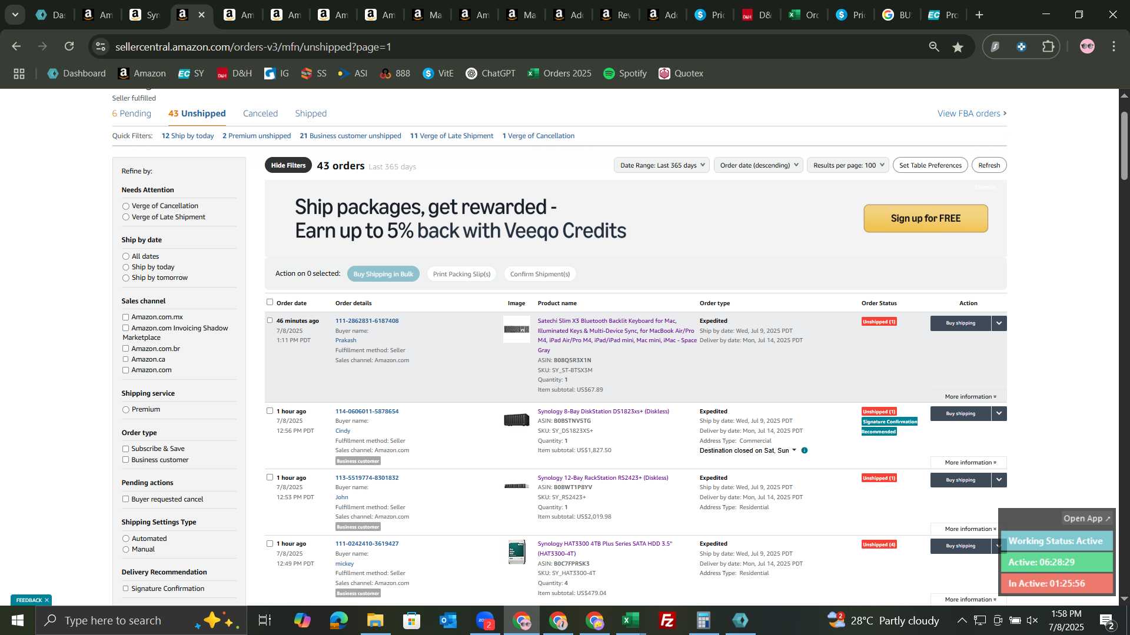The height and width of the screenshot is (635, 1130).
Task: Reload the page with the browser refresh icon
Action: pos(69,46)
